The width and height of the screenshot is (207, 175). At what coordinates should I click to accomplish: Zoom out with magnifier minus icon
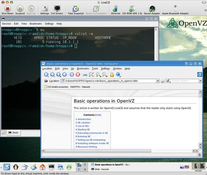click(x=105, y=75)
